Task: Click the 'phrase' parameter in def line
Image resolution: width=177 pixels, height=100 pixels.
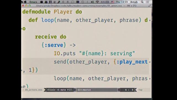Action: pyautogui.click(x=129, y=20)
